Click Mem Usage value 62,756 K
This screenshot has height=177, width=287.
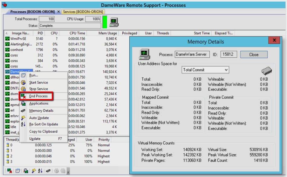(111, 110)
